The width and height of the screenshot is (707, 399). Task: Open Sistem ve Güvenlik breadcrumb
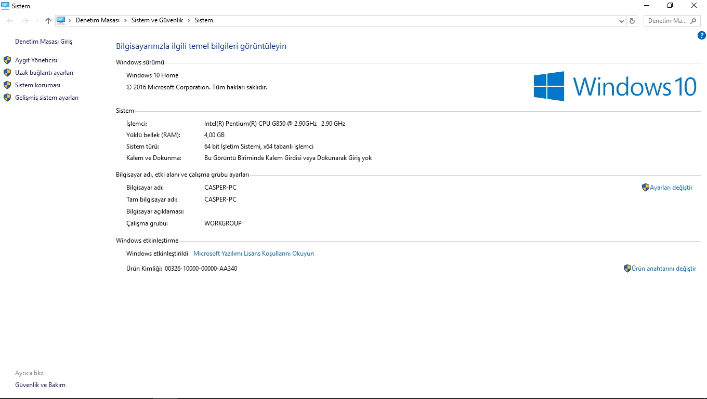pyautogui.click(x=157, y=21)
